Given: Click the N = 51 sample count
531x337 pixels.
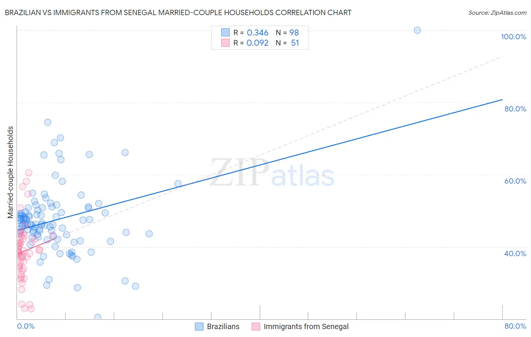Looking at the screenshot, I should pyautogui.click(x=287, y=43).
